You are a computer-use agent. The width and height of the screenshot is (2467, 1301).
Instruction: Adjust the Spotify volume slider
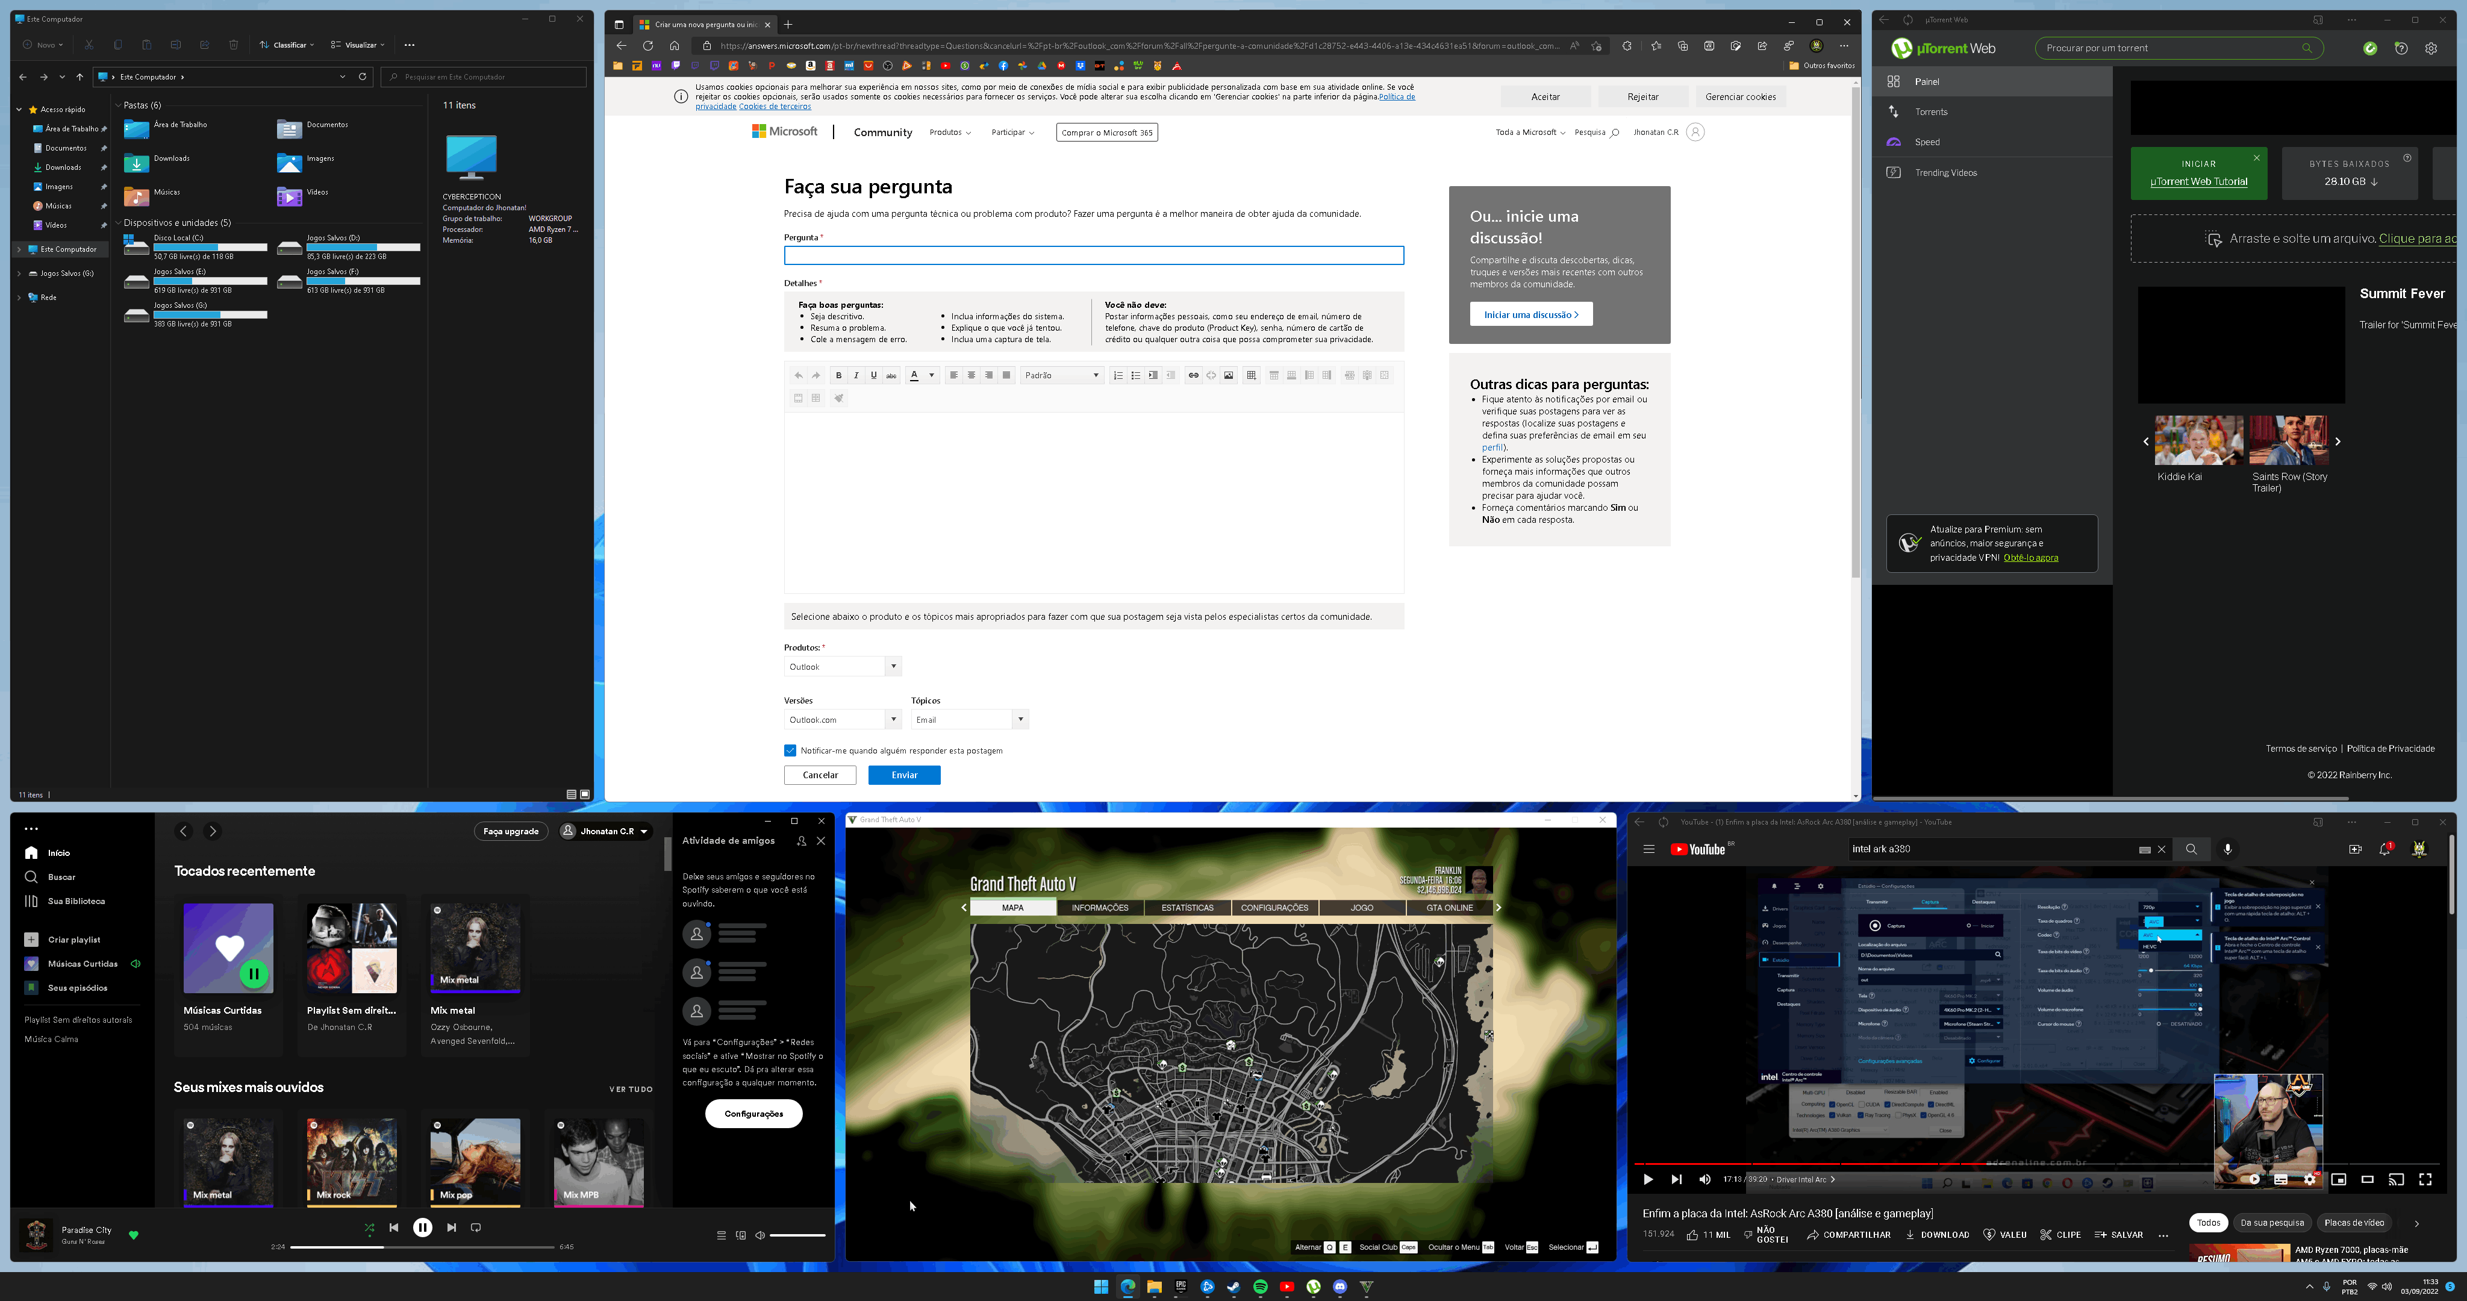coord(798,1235)
